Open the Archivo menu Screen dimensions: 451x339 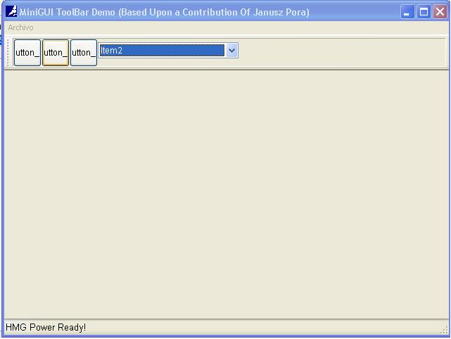click(20, 27)
